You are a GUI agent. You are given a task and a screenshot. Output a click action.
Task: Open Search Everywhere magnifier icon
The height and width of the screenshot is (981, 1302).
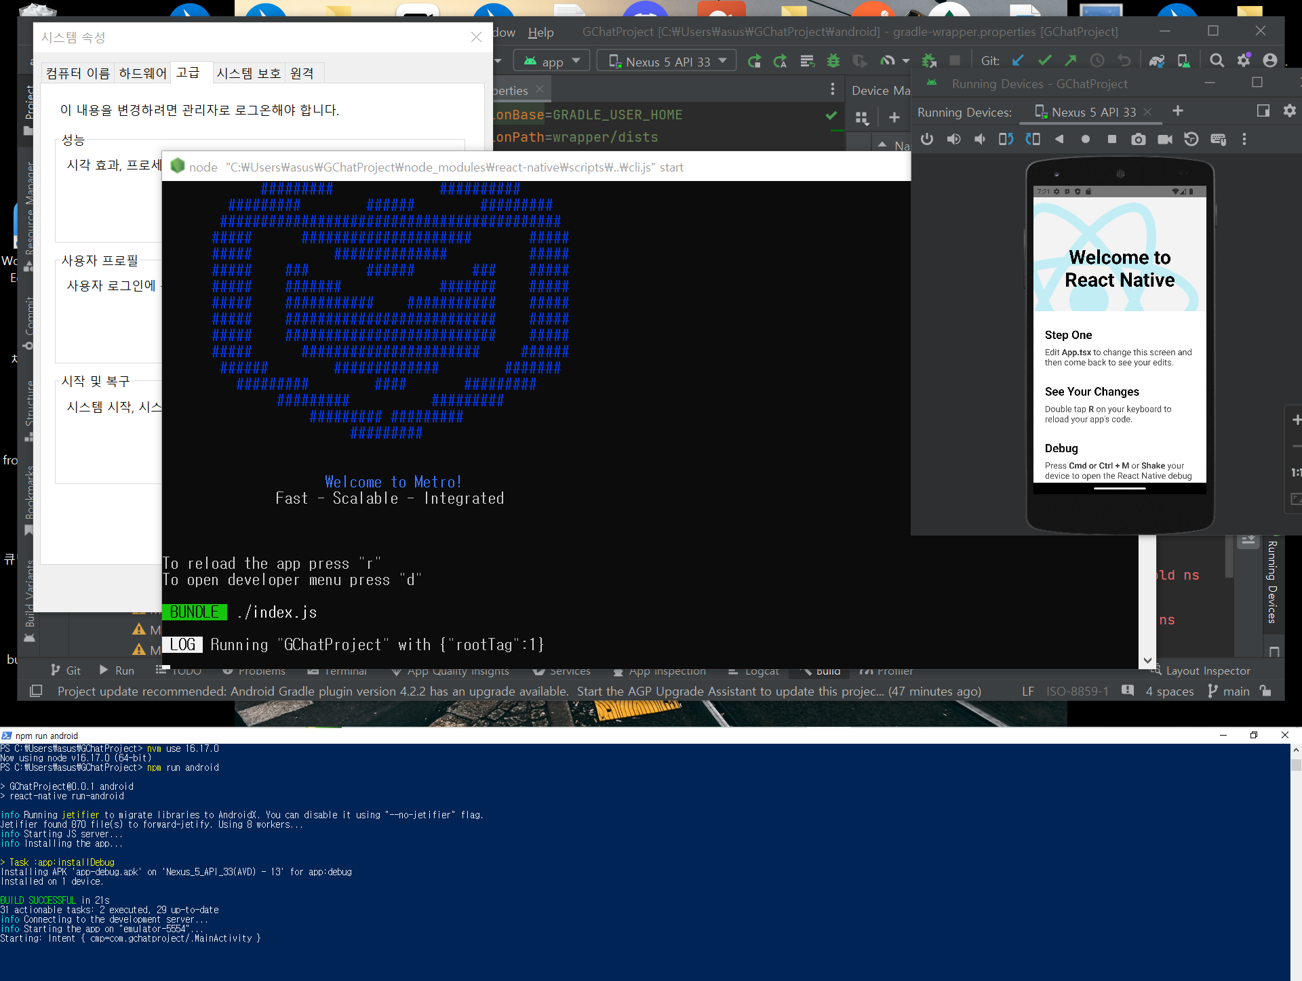[x=1217, y=61]
